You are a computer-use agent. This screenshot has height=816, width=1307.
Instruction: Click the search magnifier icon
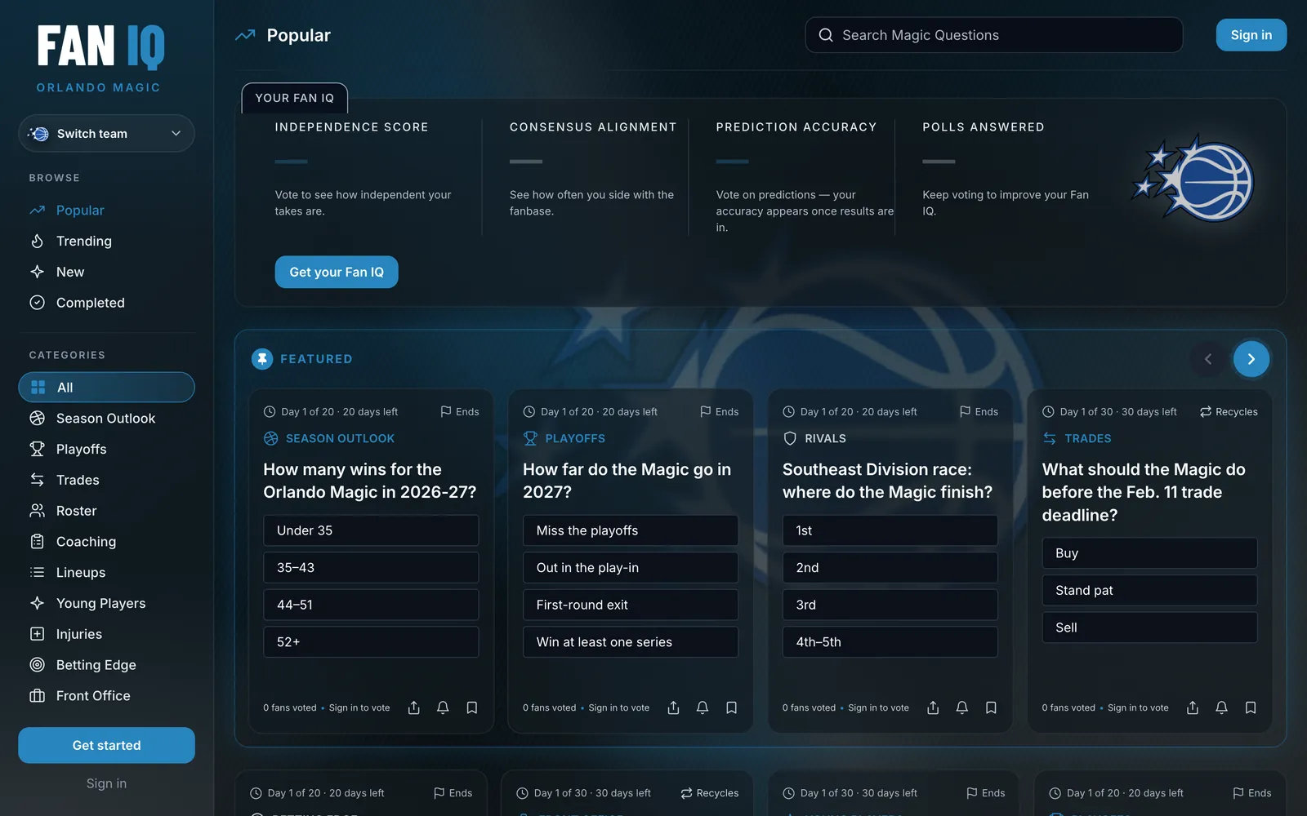[x=826, y=35]
